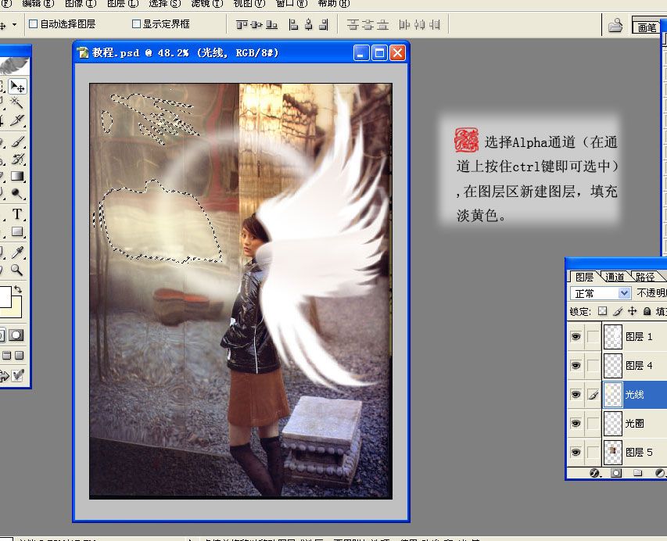Viewport: 667px width, 541px height.
Task: Select the Eyedropper tool
Action: click(x=17, y=253)
